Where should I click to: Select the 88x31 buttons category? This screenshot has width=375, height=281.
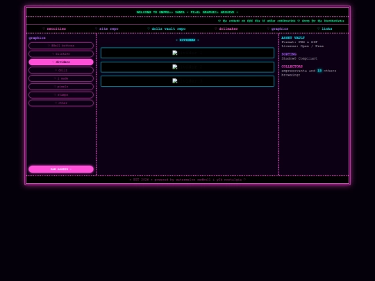[61, 46]
